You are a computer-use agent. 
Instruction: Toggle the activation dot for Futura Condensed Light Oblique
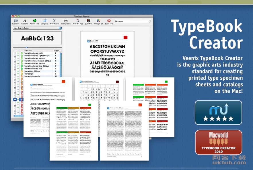click(x=18, y=56)
